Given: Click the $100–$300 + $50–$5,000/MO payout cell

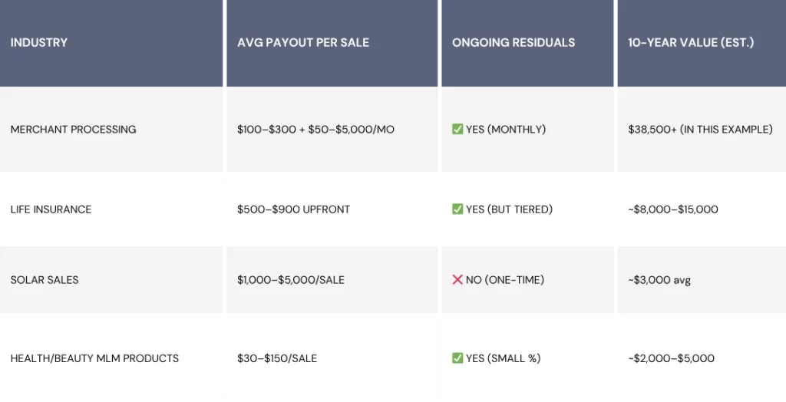Looking at the screenshot, I should click(x=315, y=130).
